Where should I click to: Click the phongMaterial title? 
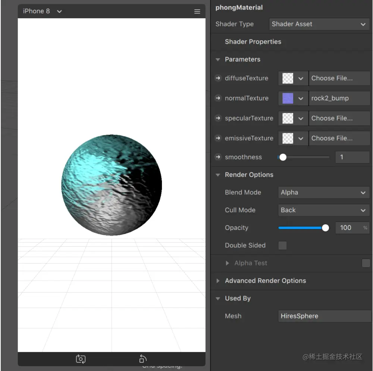[239, 7]
